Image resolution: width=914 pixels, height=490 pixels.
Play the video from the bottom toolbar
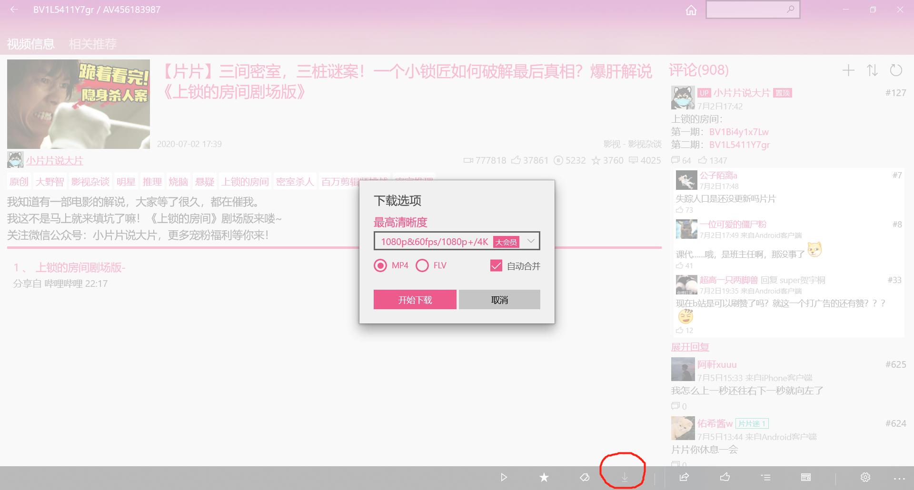pyautogui.click(x=504, y=477)
